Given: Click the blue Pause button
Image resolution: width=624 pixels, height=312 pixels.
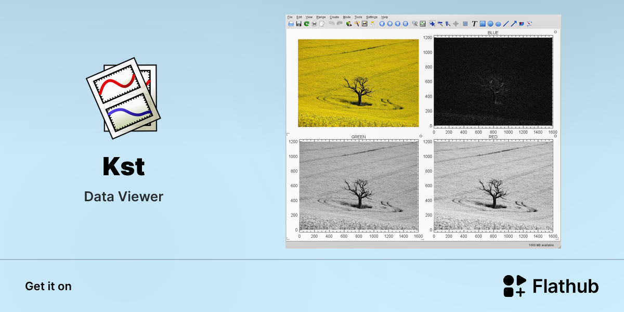Looking at the screenshot, I should 406,24.
